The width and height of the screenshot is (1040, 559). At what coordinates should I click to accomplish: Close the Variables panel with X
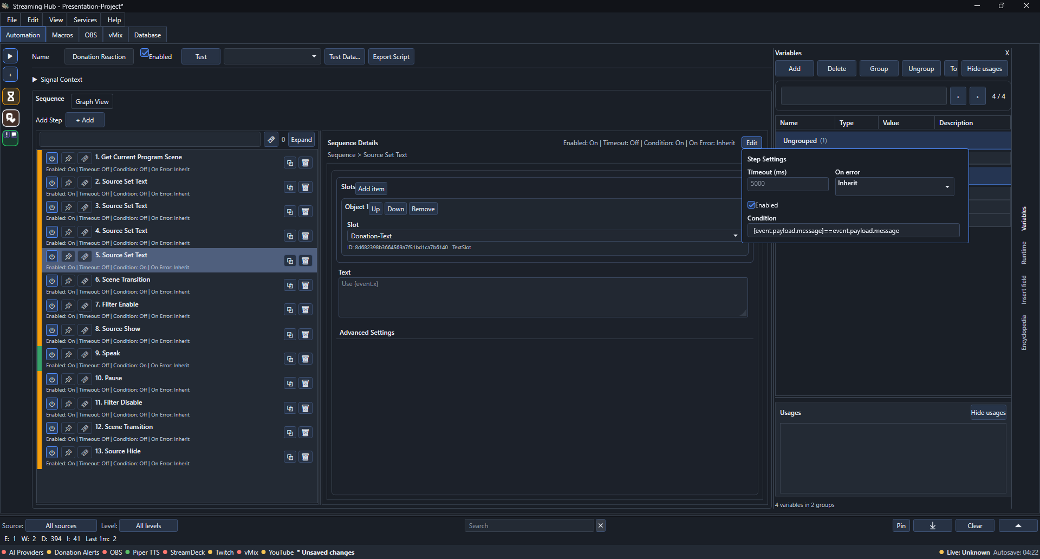point(1007,53)
